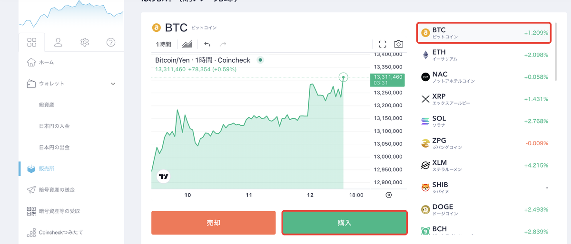571x244 pixels.
Task: Select BTC ビットコイン in coin list
Action: [484, 33]
